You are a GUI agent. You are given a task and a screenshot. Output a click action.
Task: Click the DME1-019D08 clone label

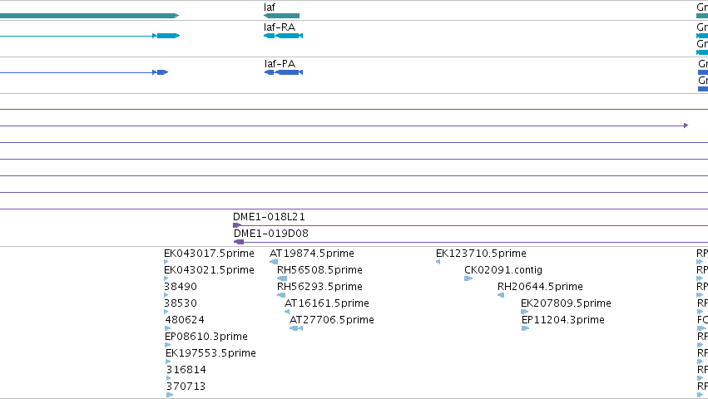coord(271,234)
